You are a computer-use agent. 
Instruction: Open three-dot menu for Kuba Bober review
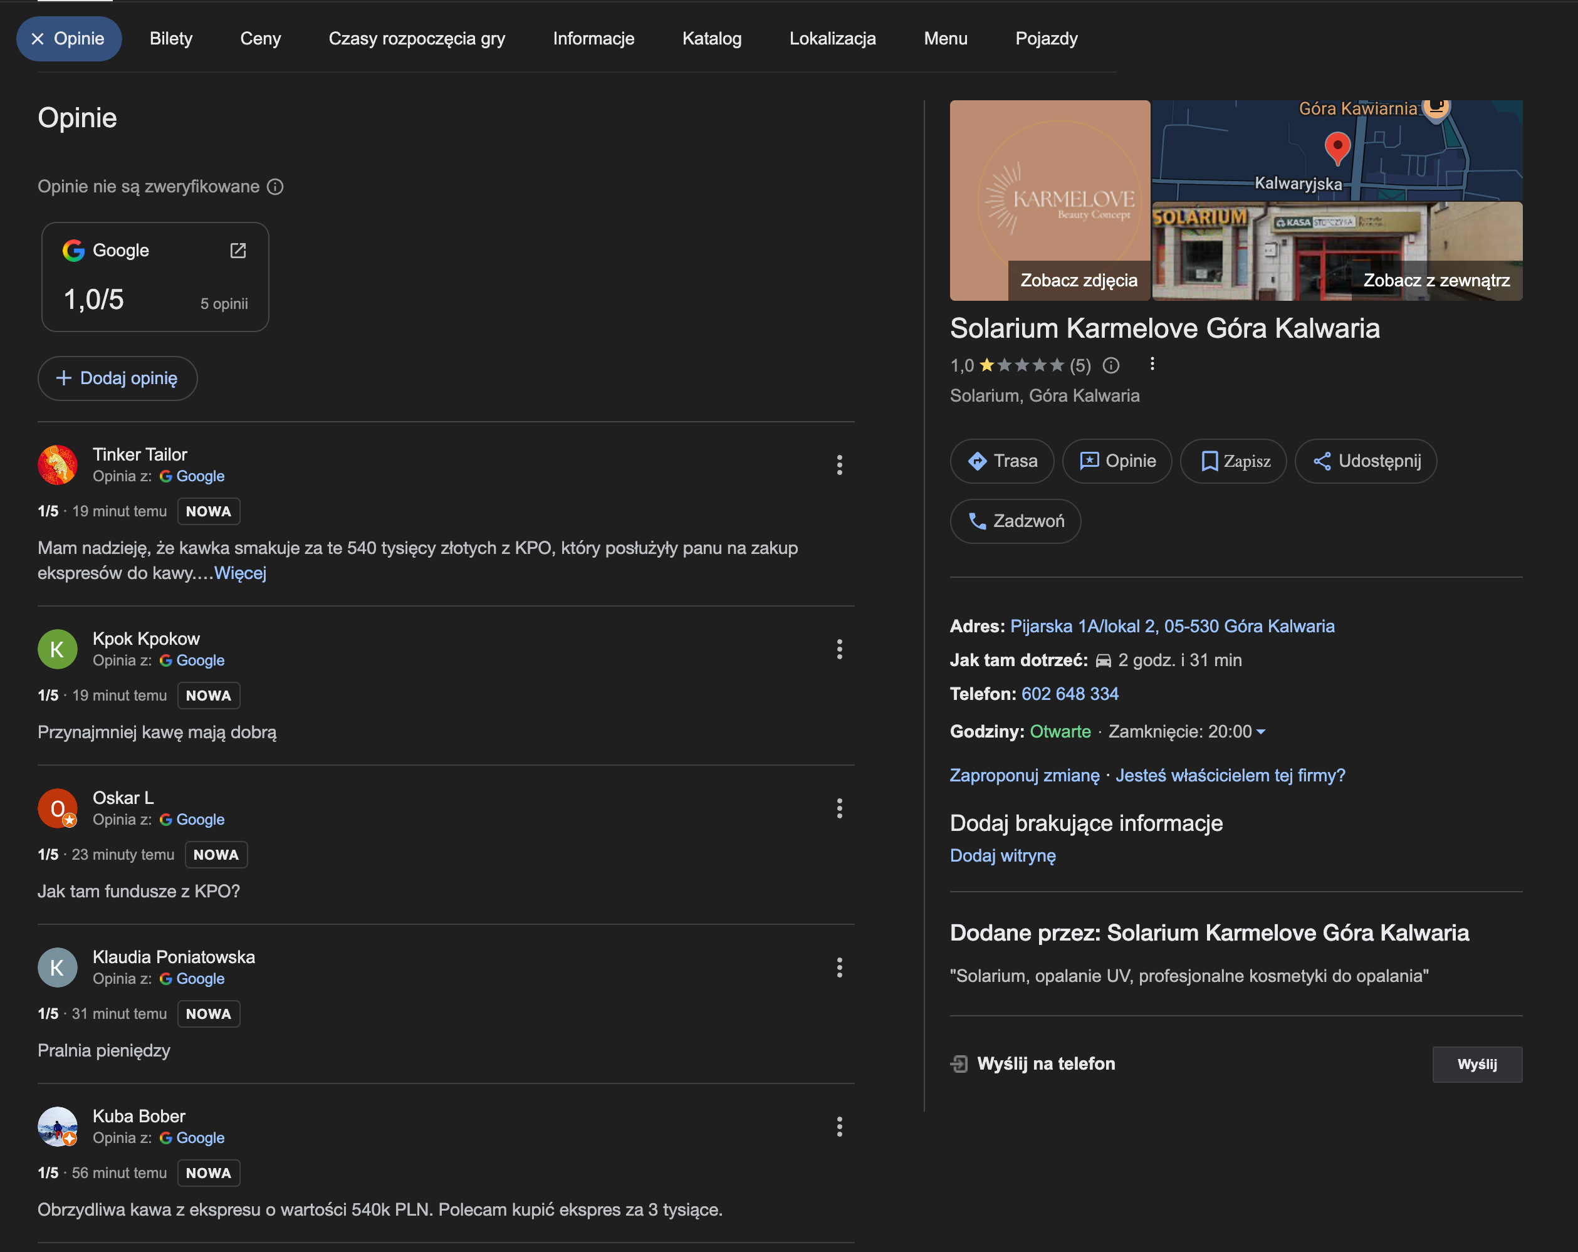point(839,1127)
